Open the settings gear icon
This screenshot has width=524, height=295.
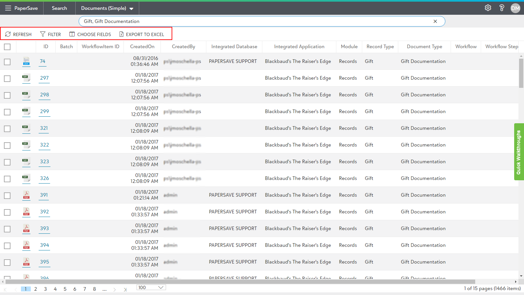point(488,8)
